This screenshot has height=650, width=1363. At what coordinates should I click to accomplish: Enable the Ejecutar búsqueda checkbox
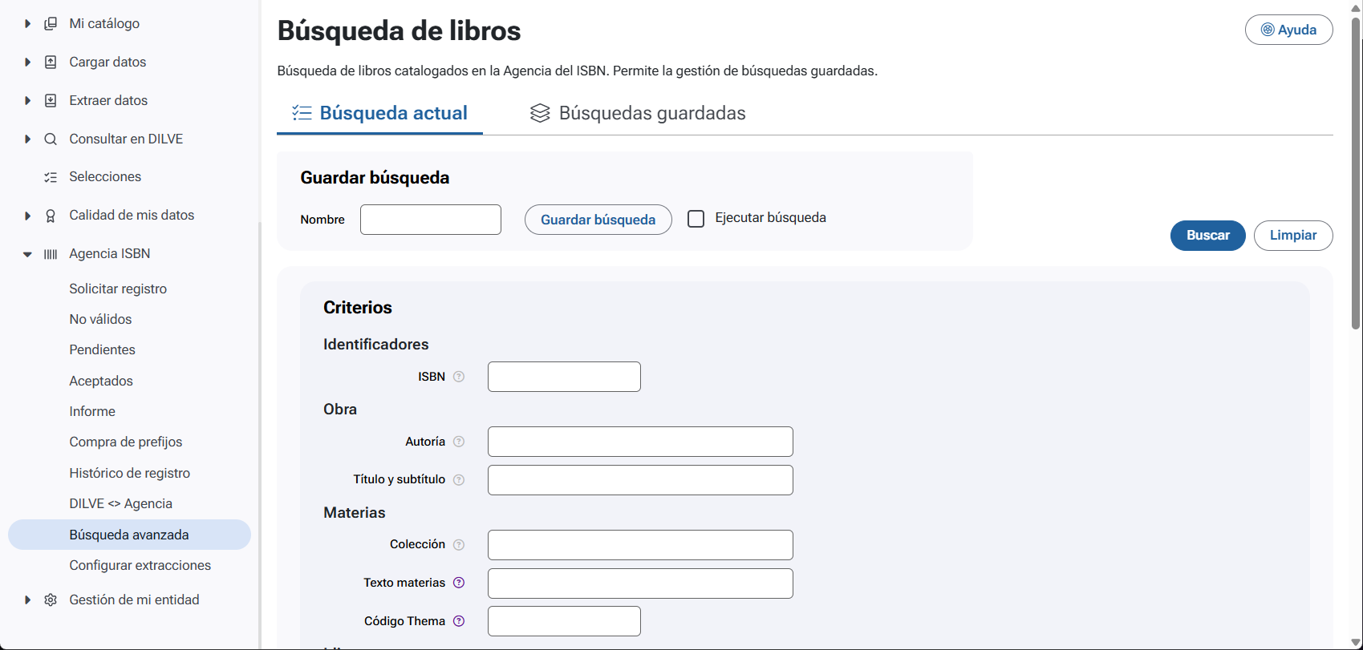tap(696, 219)
